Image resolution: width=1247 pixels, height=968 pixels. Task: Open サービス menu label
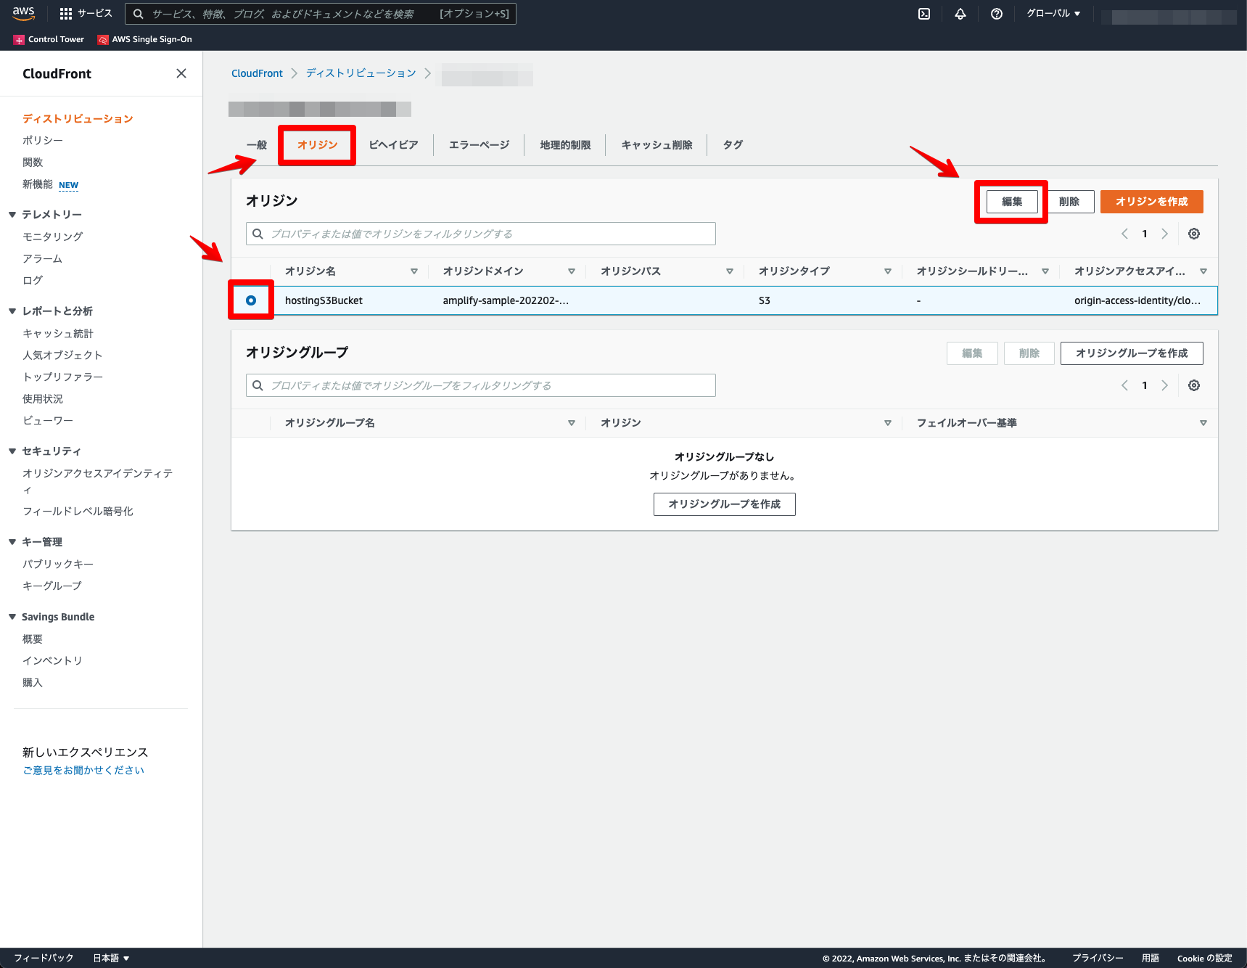pos(95,14)
